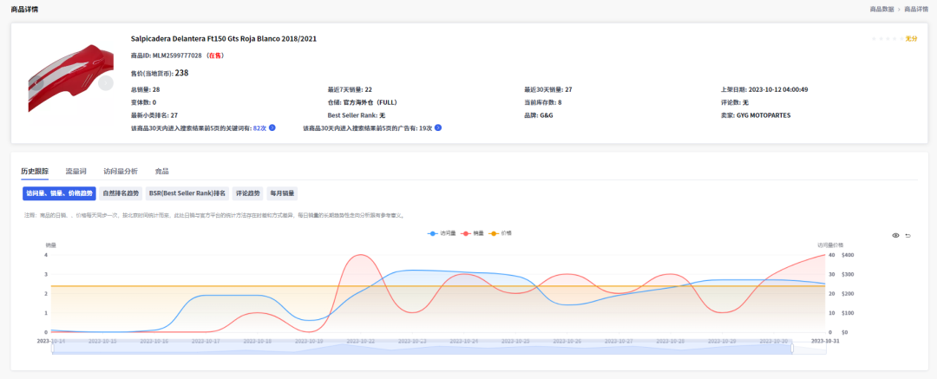Open keyword details arrow beside 82次
The width and height of the screenshot is (937, 379).
(x=272, y=128)
